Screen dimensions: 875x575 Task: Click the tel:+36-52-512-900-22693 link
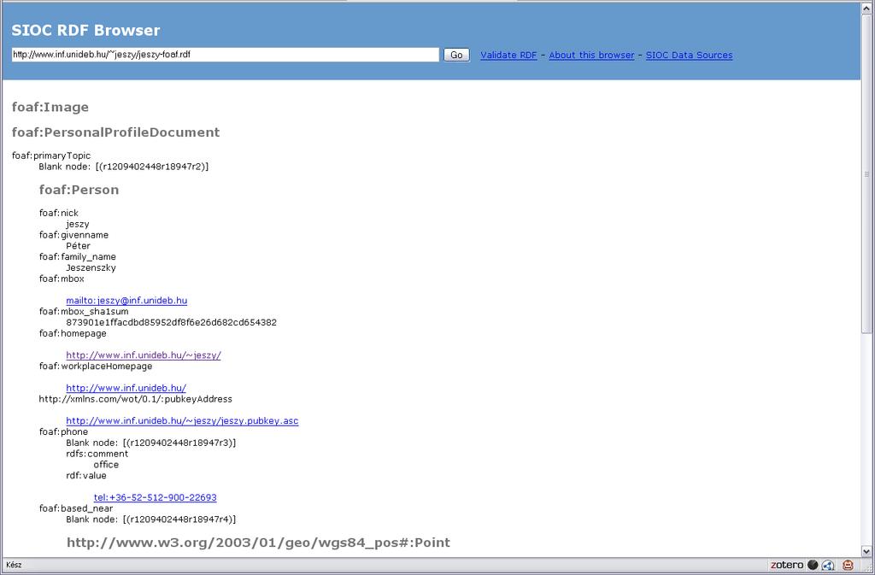click(156, 497)
